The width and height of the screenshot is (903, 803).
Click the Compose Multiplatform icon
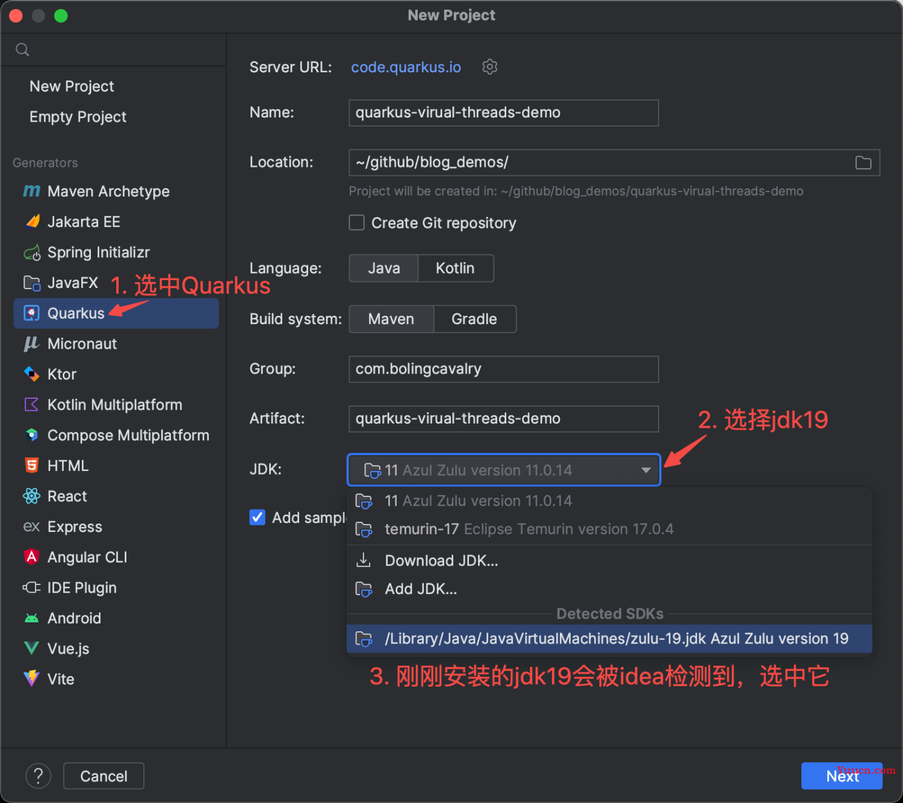tap(31, 435)
